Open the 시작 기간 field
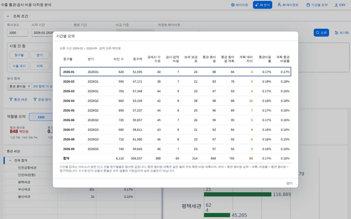 (x=51, y=33)
